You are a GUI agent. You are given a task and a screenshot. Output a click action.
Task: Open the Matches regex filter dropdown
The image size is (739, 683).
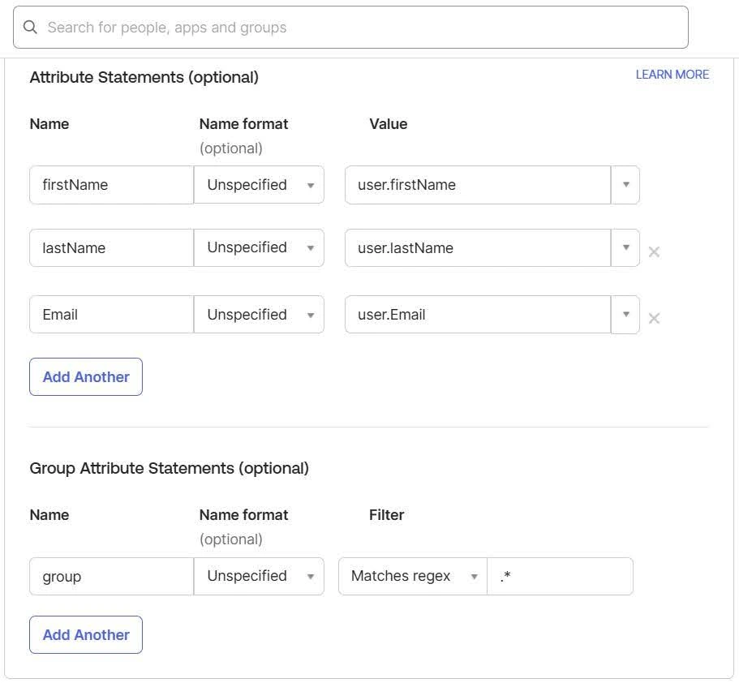pyautogui.click(x=413, y=577)
